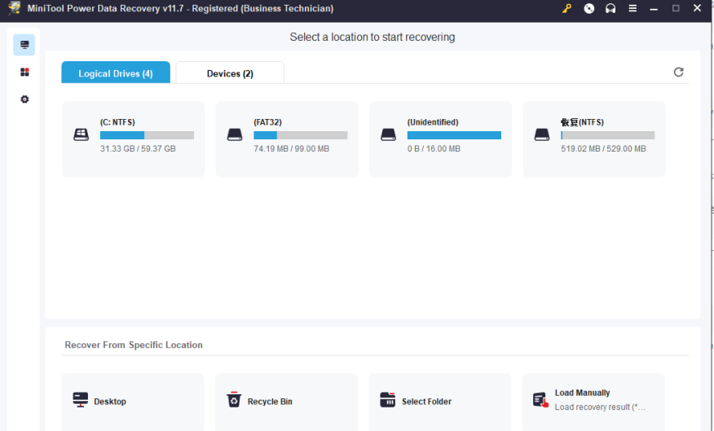
Task: Open the This PC recovery sidebar icon
Action: (24, 45)
